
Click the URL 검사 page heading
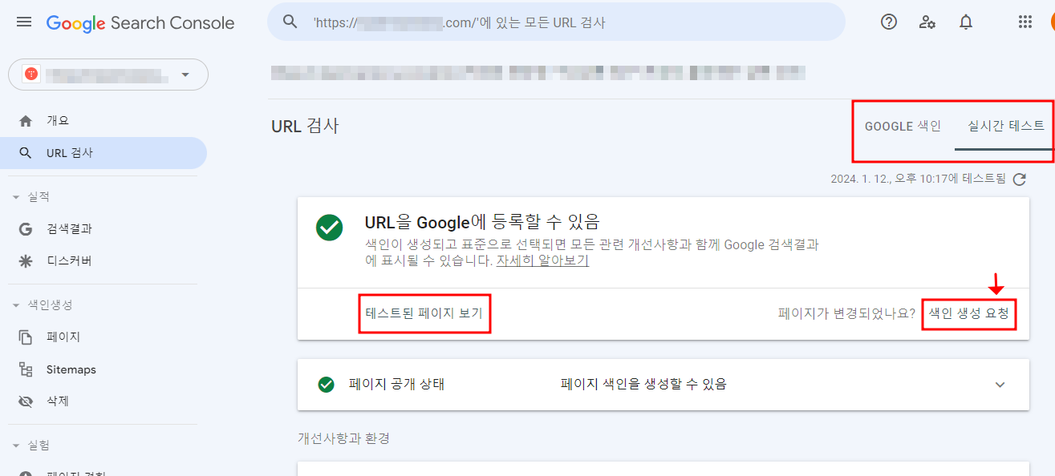(x=305, y=126)
